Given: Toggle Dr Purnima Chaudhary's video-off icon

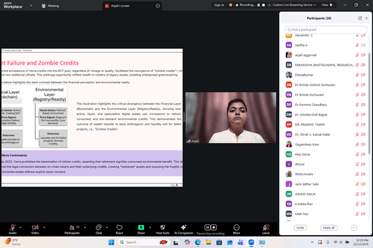Looking at the screenshot, I should pyautogui.click(x=363, y=105).
